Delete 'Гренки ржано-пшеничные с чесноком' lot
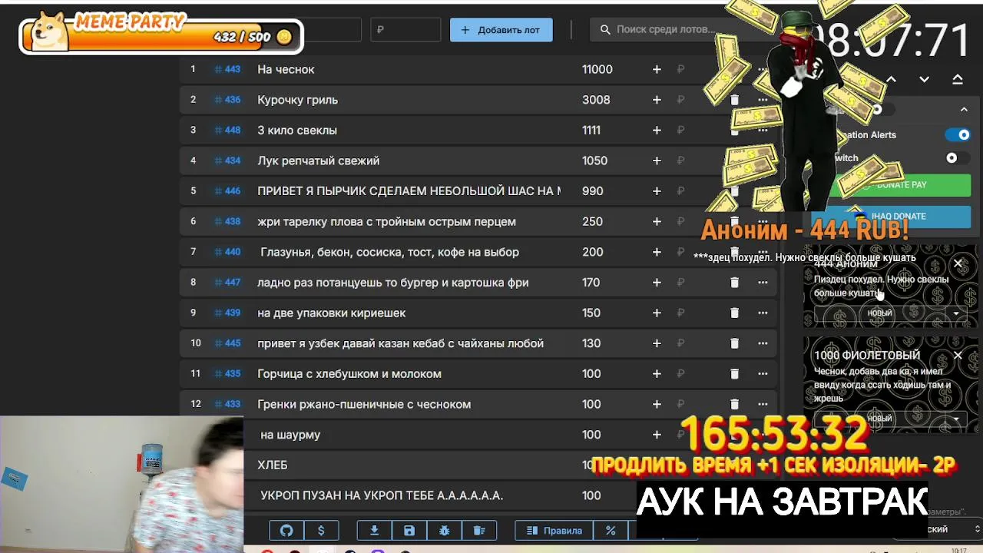 coord(734,404)
